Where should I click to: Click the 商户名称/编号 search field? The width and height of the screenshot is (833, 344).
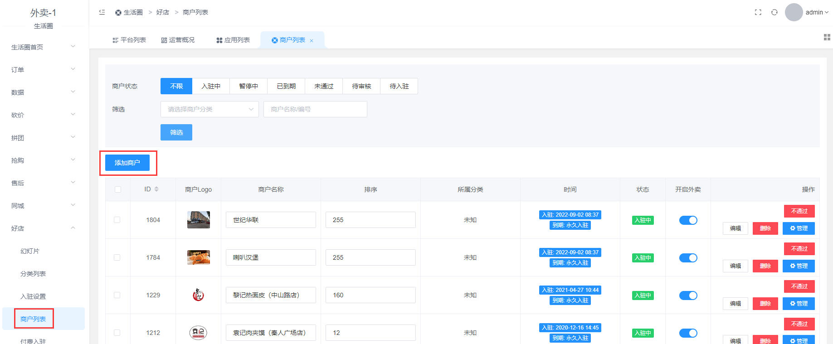[315, 109]
